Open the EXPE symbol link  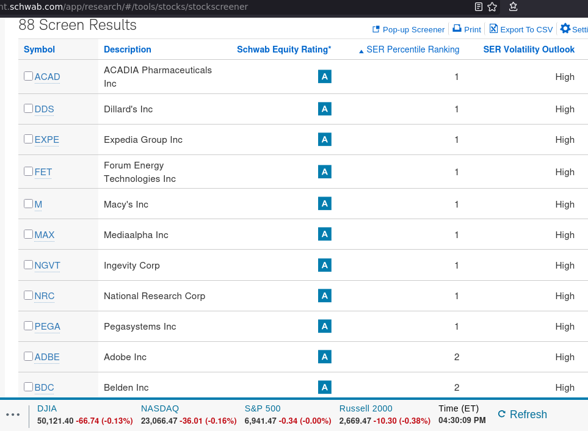pyautogui.click(x=47, y=140)
